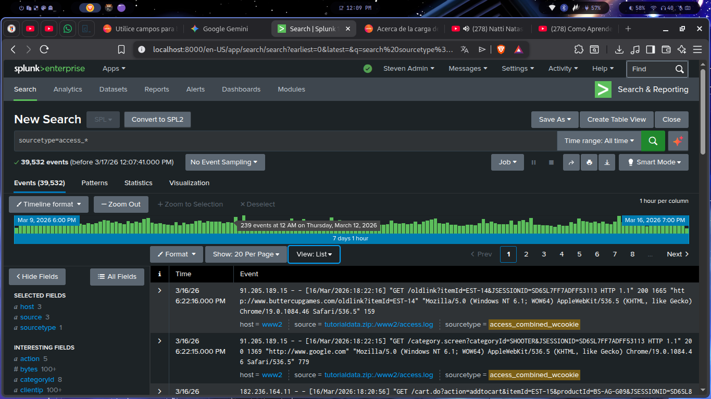Click the green system health status icon
The image size is (711, 399).
point(368,69)
